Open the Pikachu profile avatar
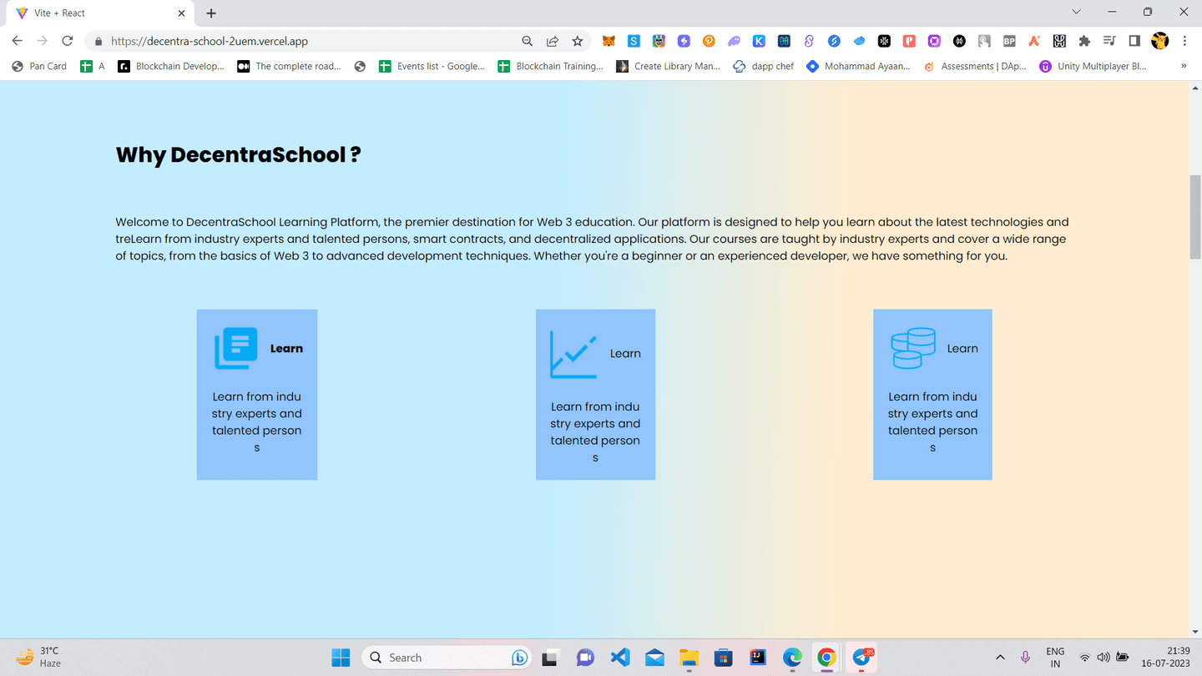The image size is (1202, 676). tap(1159, 41)
